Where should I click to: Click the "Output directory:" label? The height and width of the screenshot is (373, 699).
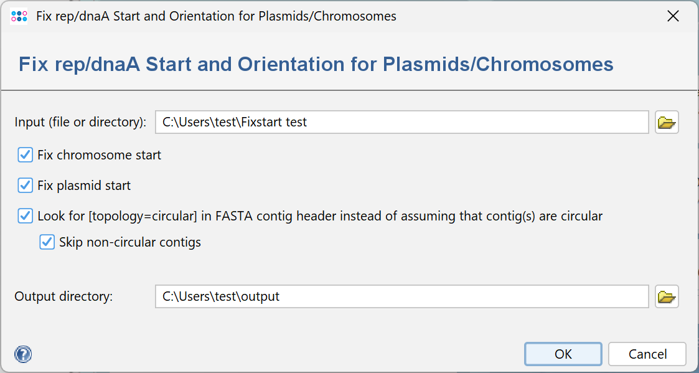coord(63,297)
